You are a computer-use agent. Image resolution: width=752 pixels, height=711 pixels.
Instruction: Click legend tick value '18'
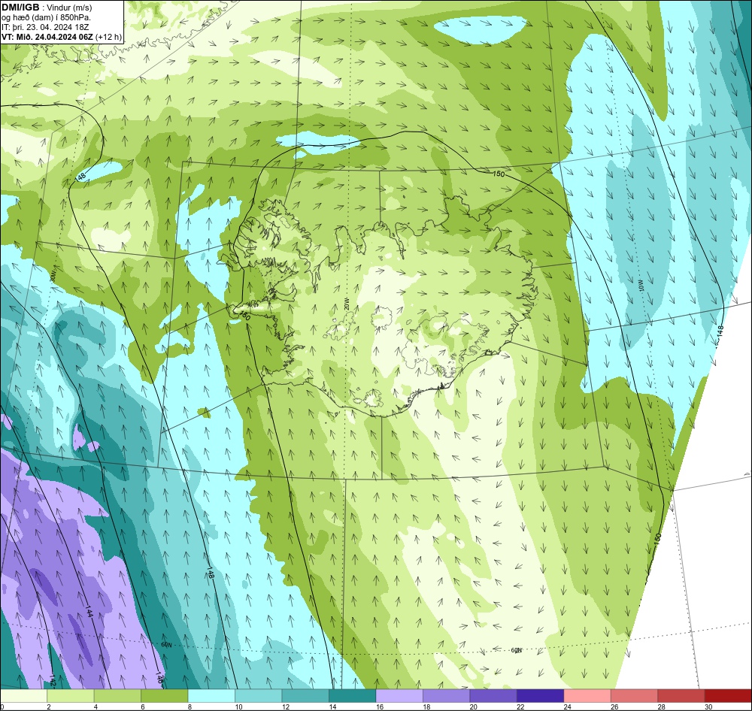click(426, 706)
